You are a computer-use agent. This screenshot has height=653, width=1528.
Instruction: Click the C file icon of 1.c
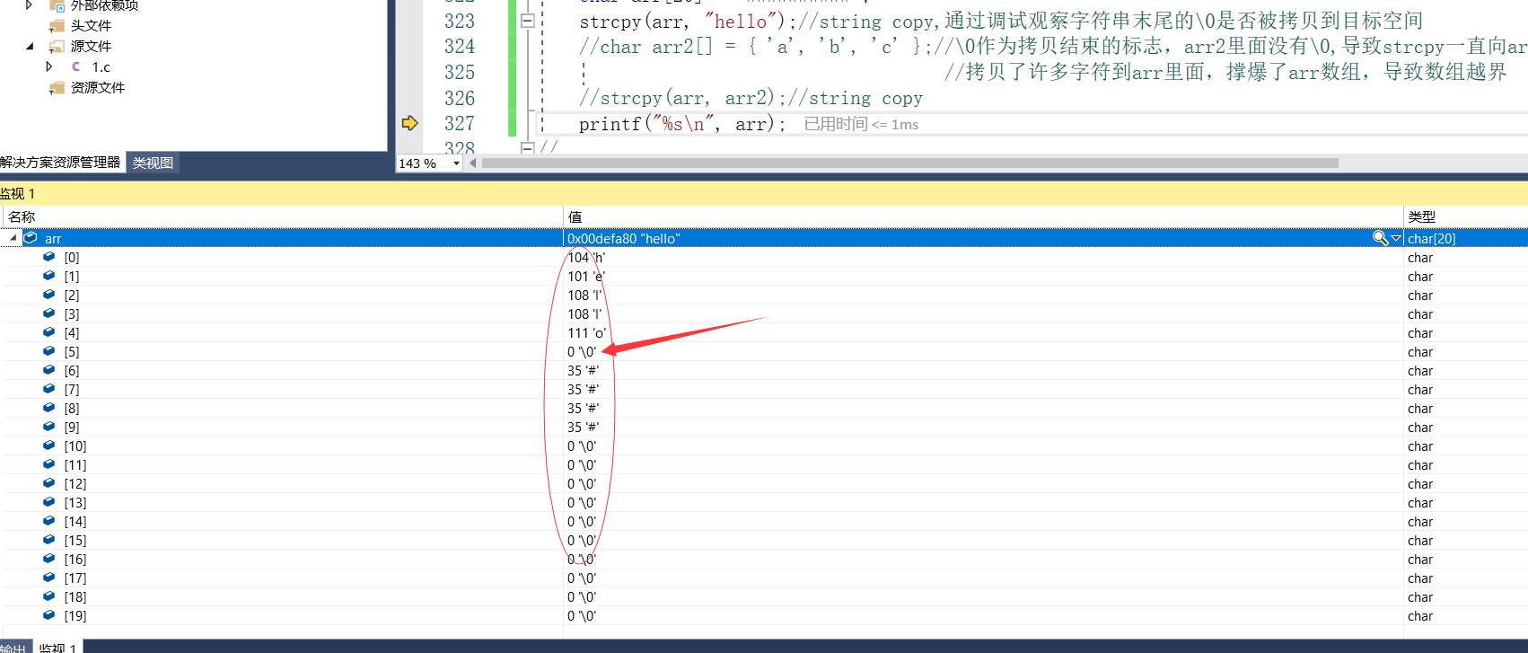pyautogui.click(x=75, y=66)
